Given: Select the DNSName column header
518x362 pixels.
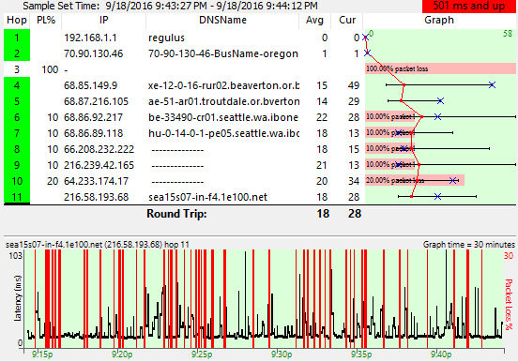Looking at the screenshot, I should pyautogui.click(x=222, y=21).
